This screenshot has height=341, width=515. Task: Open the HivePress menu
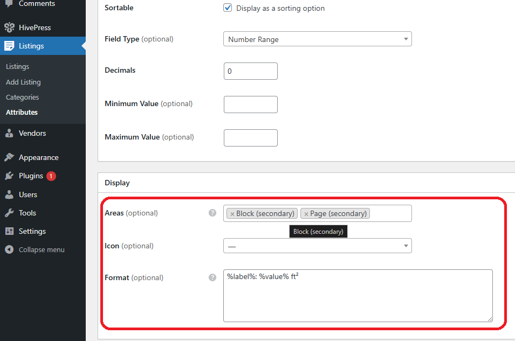(x=35, y=27)
